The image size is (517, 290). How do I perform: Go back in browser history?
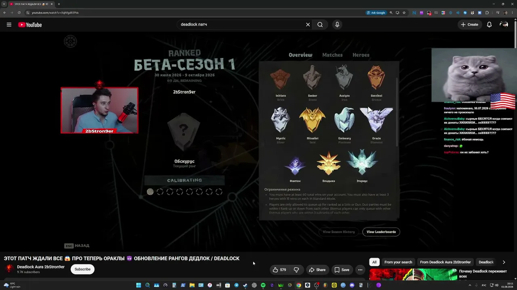pos(4,12)
